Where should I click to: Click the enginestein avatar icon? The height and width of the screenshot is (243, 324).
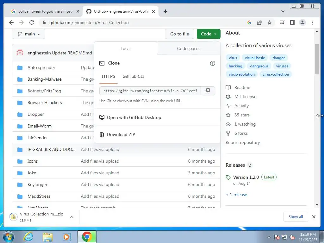click(20, 53)
